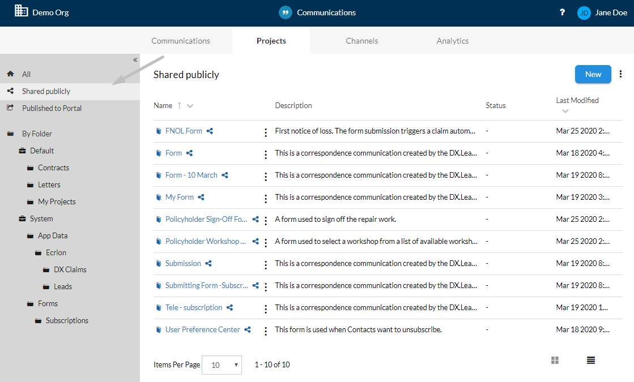Open the Tele - subscription link
The width and height of the screenshot is (634, 382).
point(194,307)
